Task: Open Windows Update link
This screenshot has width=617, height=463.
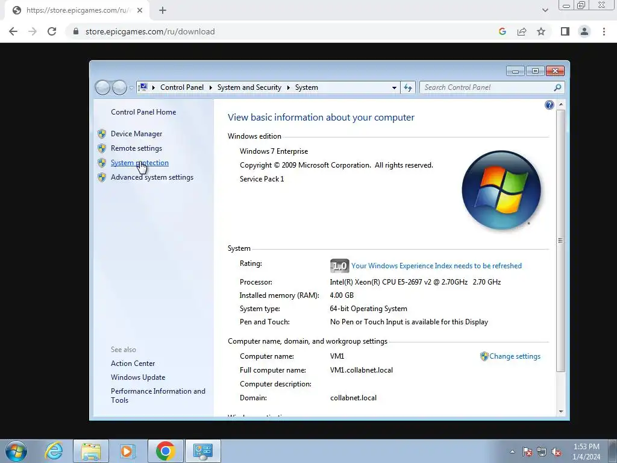Action: pos(138,377)
